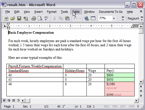Switch to Normal View icon
The height and width of the screenshot is (110, 145).
click(4, 100)
